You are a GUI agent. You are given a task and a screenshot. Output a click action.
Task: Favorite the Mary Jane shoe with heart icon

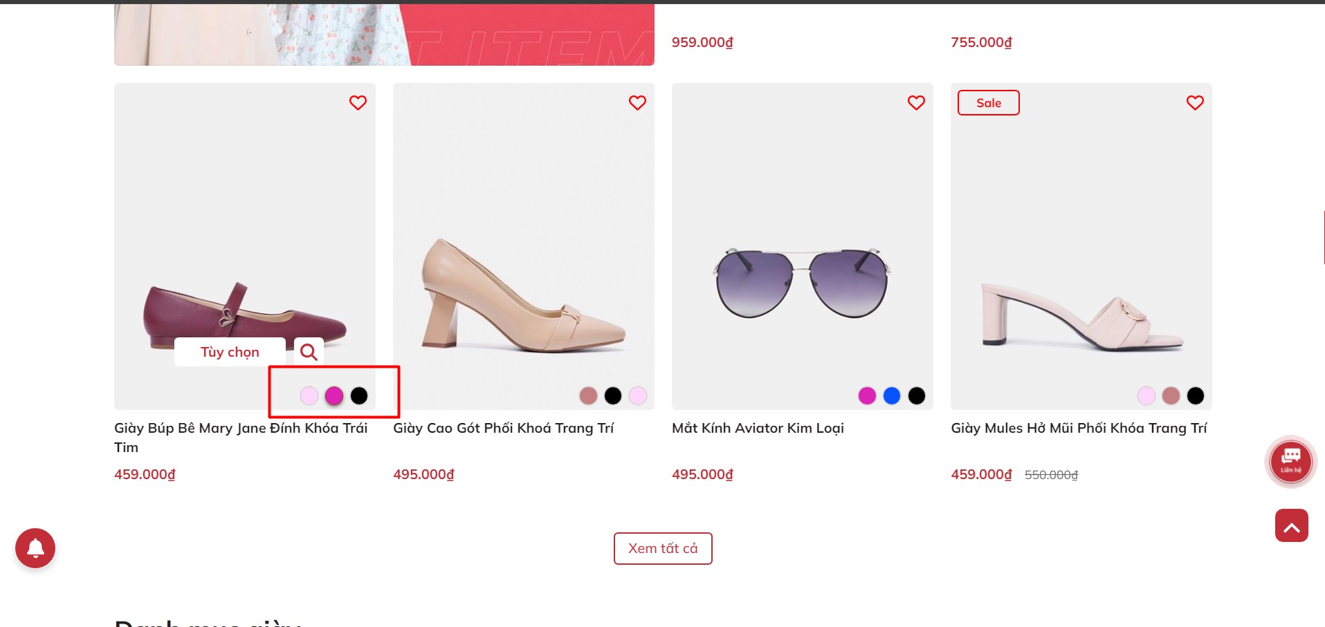point(358,103)
